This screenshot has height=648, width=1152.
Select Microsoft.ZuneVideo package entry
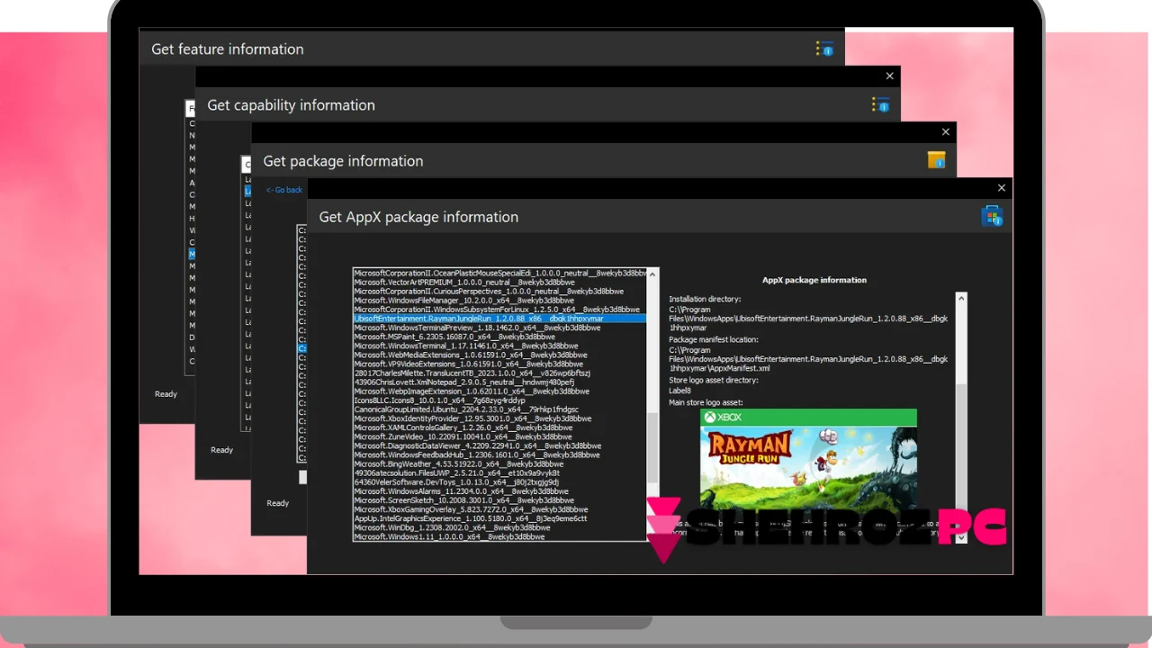(x=499, y=436)
